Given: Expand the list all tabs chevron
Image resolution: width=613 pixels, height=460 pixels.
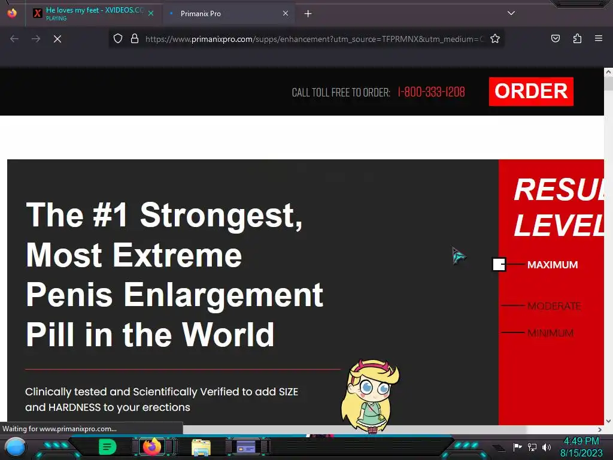Looking at the screenshot, I should 511,13.
